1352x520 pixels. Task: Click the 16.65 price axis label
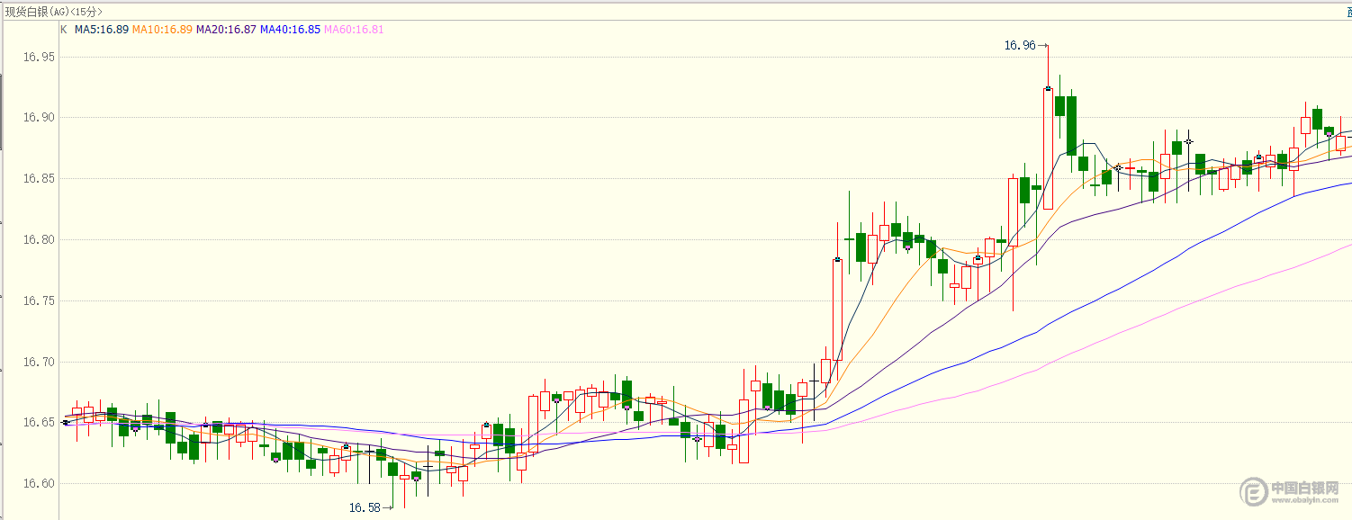click(x=39, y=423)
